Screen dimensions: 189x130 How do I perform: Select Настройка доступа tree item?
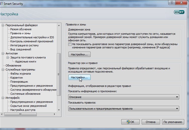pyautogui.click(x=23, y=110)
